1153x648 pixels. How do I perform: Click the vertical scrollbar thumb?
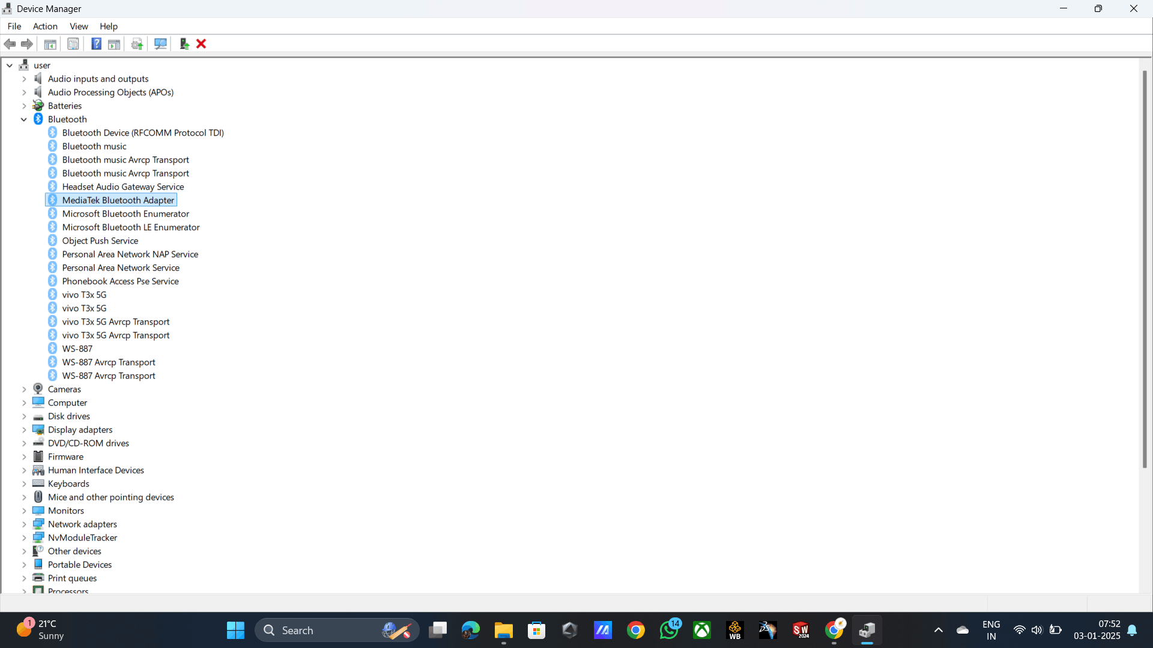coord(1145,270)
